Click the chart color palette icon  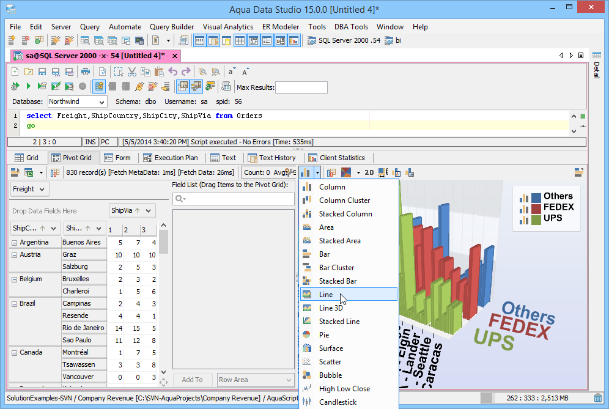[x=346, y=173]
